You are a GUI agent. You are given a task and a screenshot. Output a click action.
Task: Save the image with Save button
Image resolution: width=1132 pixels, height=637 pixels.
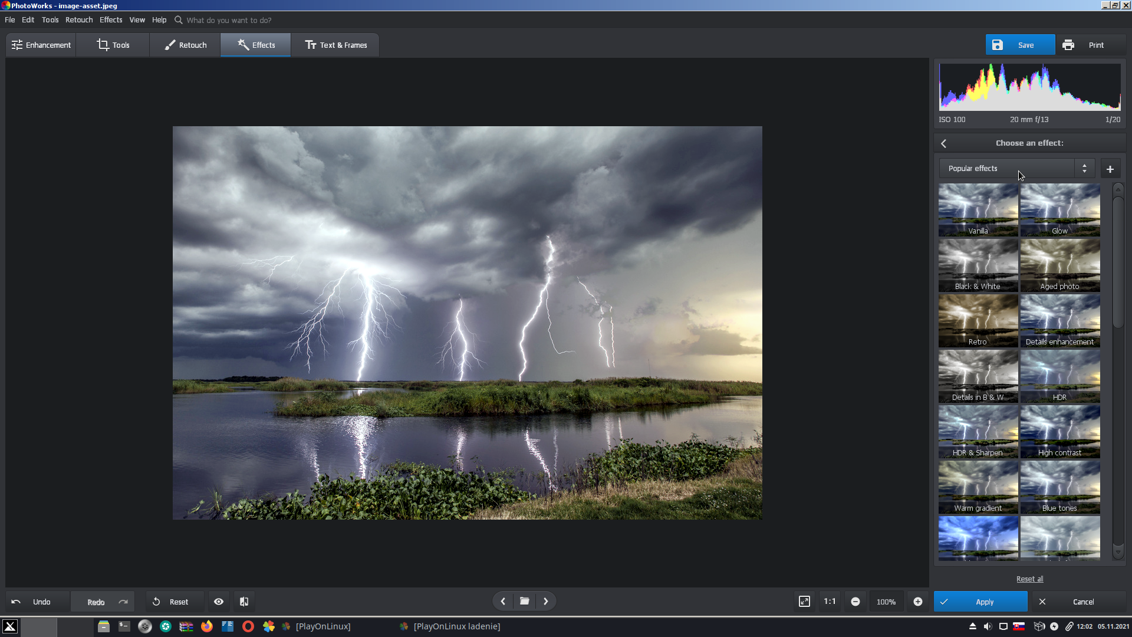tap(1020, 45)
